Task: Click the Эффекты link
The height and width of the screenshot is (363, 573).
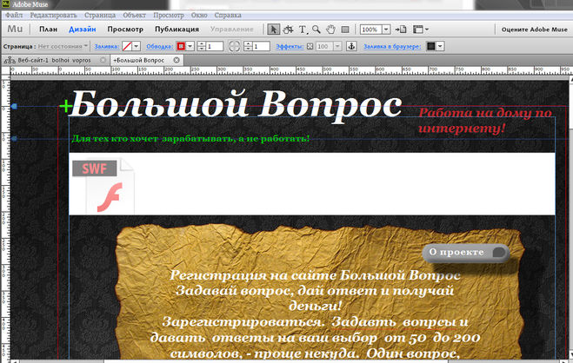Action: (x=290, y=46)
